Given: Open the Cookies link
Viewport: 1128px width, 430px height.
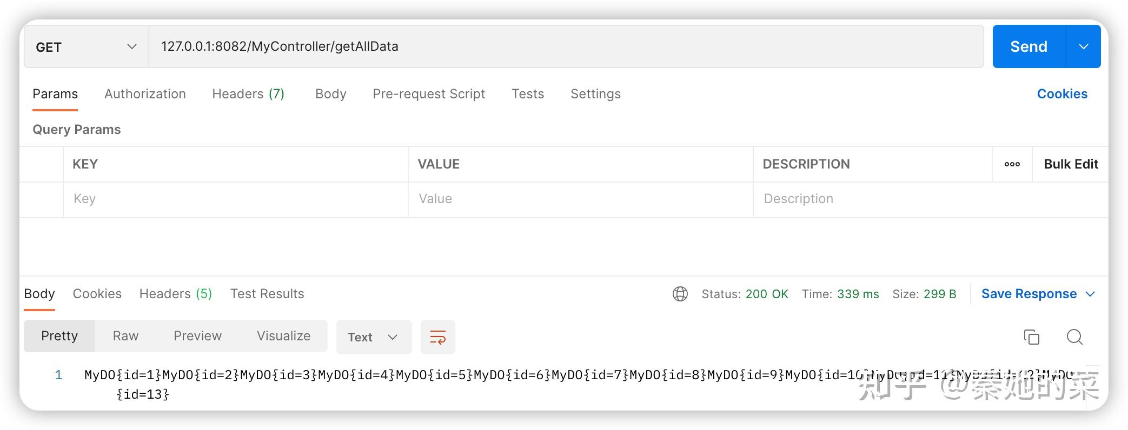Looking at the screenshot, I should click(x=1061, y=94).
